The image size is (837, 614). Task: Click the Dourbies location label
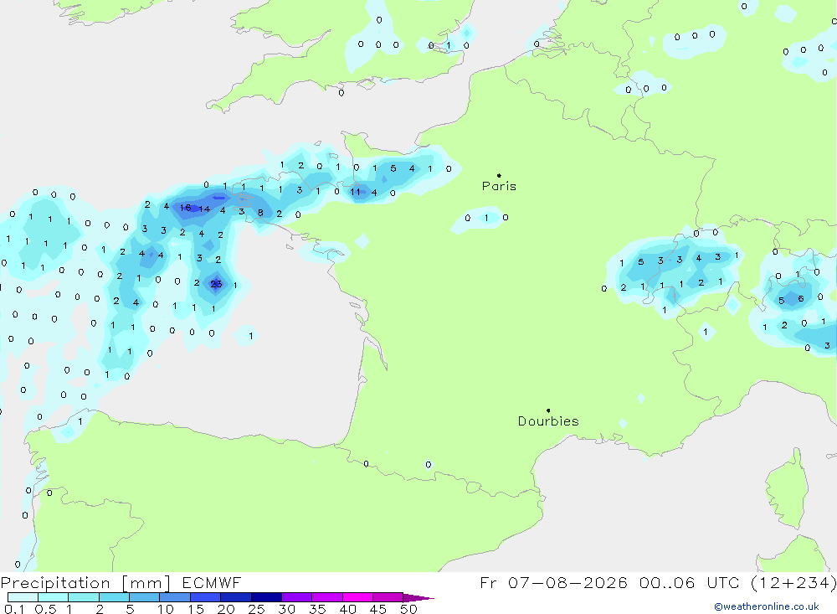click(x=548, y=421)
